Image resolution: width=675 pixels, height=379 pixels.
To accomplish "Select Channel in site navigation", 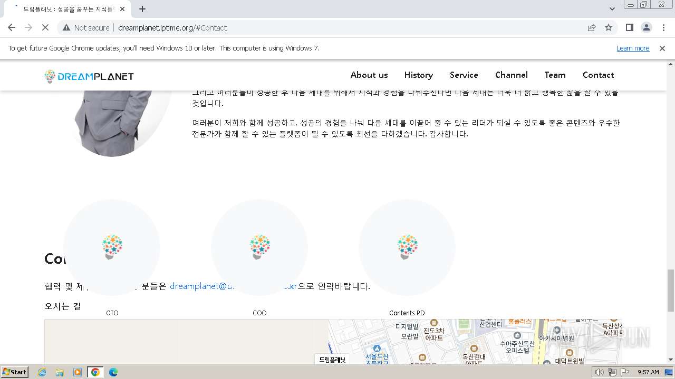I will tap(512, 75).
